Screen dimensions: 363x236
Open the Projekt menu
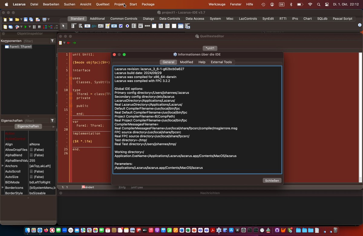click(x=119, y=4)
